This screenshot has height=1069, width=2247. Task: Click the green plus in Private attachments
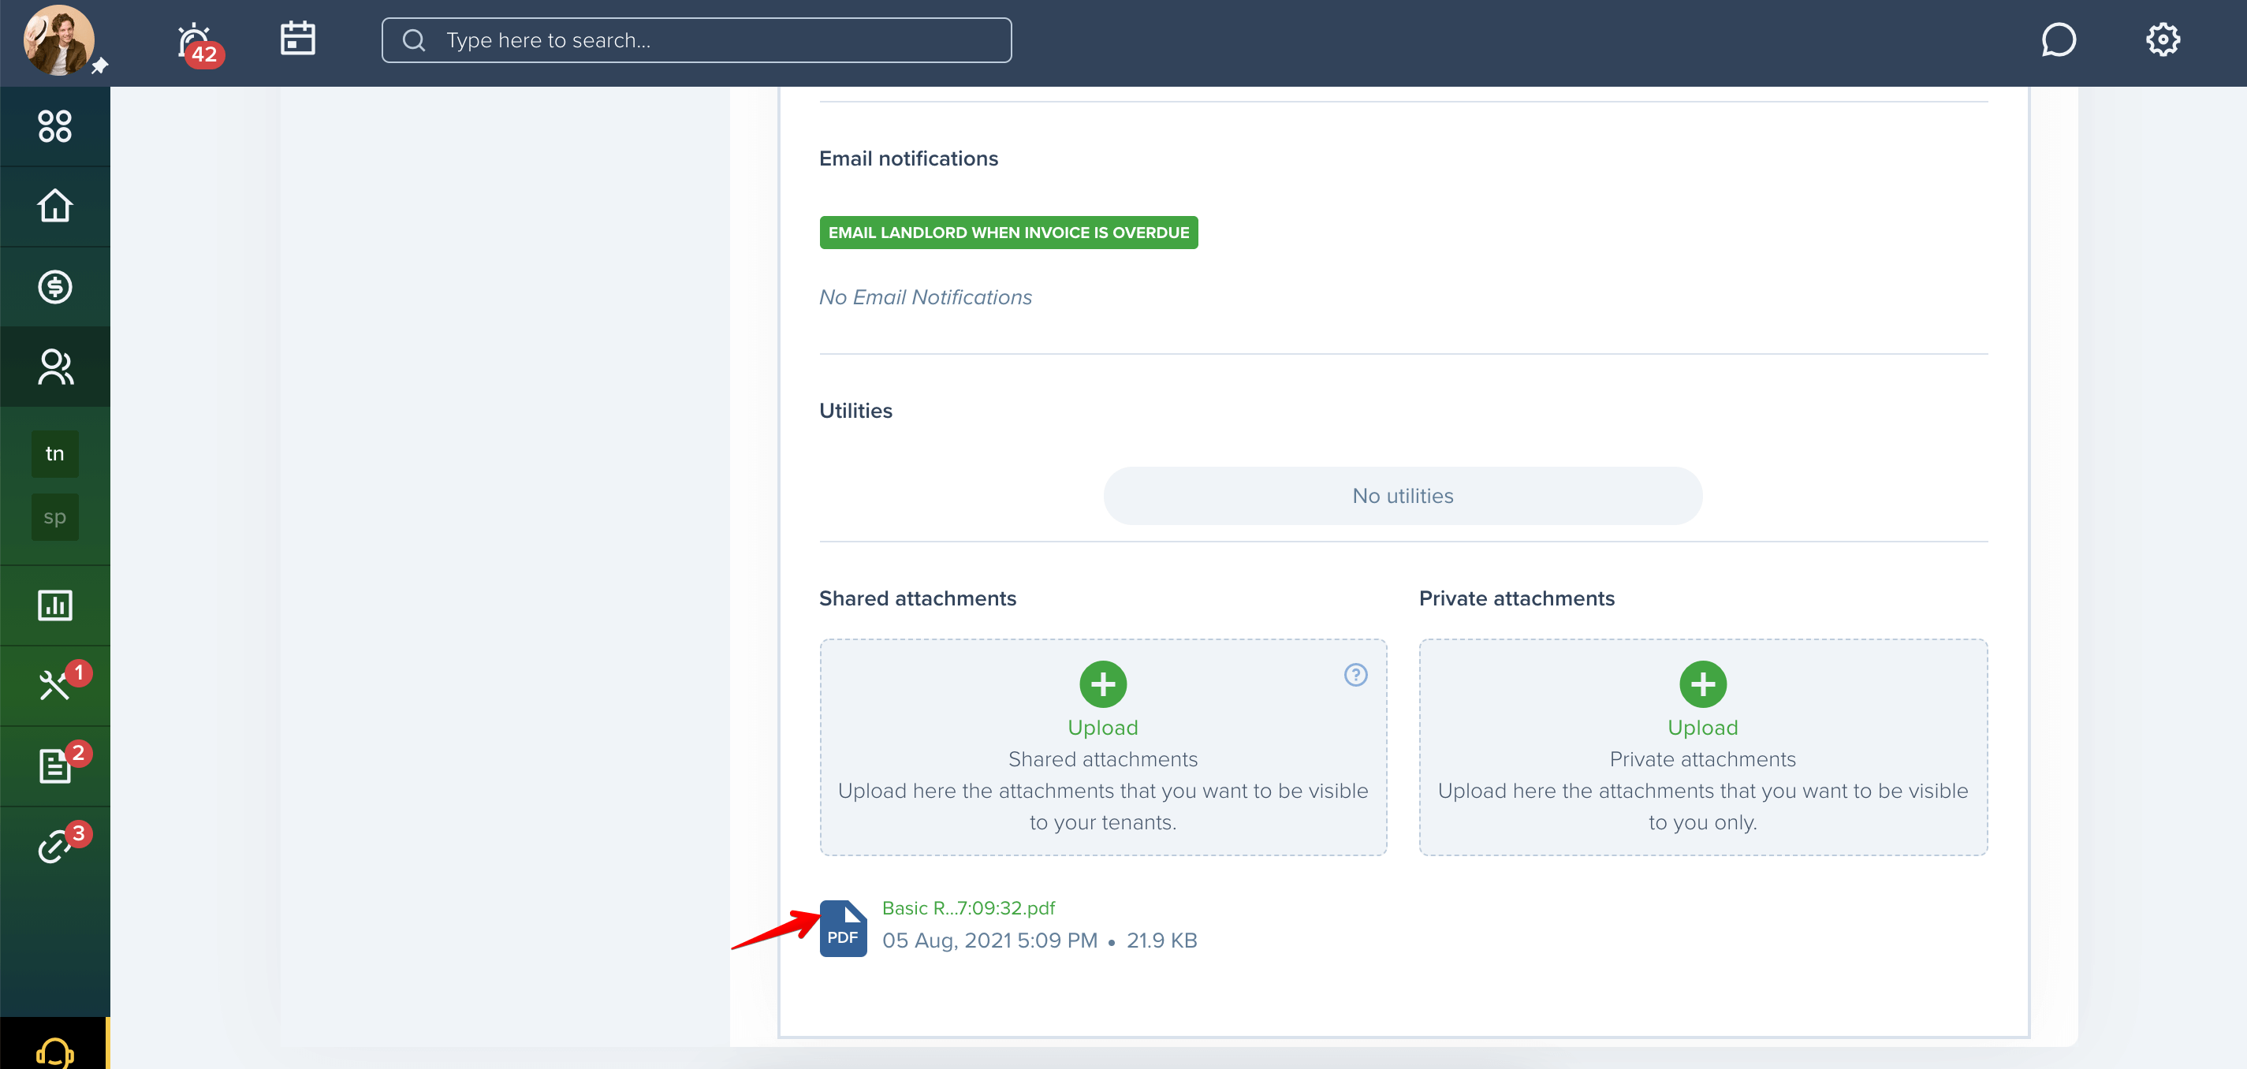[x=1703, y=684]
